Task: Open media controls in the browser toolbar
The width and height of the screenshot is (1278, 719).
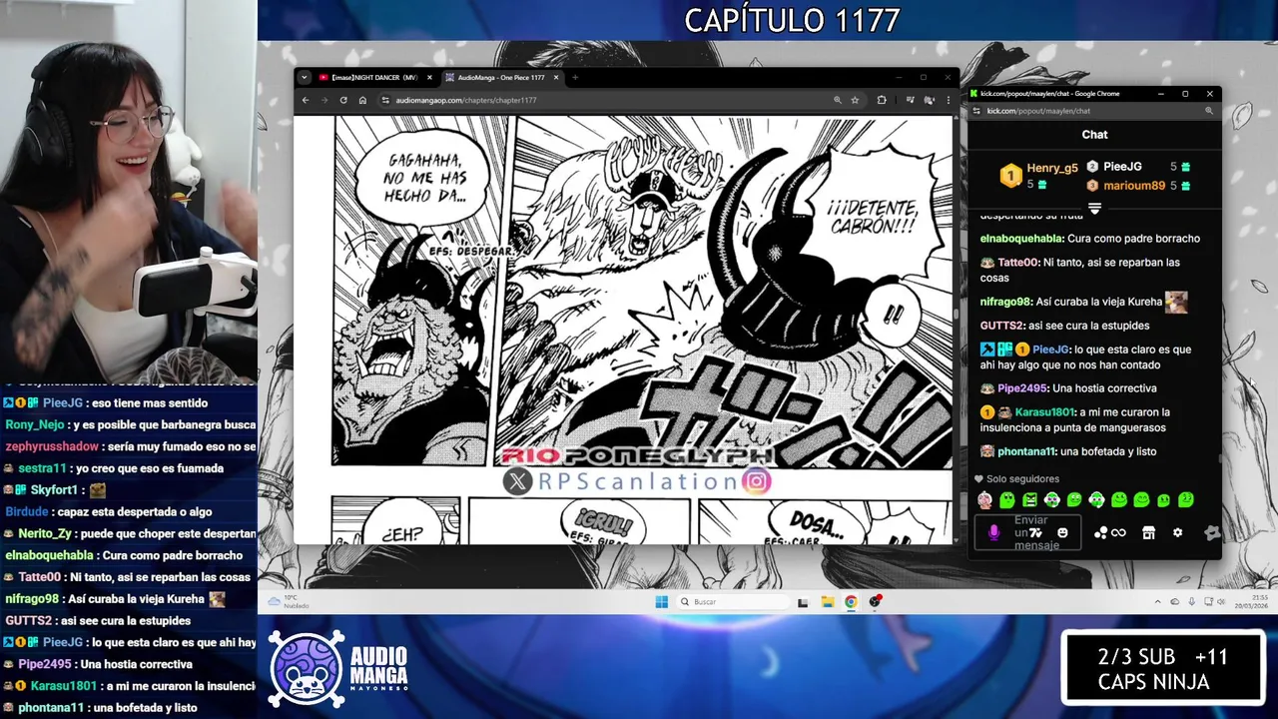Action: coord(910,100)
